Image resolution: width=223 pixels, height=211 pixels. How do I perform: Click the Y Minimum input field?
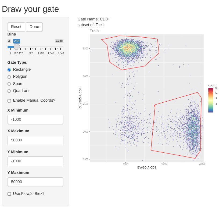35,161
